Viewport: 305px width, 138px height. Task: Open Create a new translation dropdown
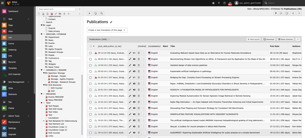(107, 30)
